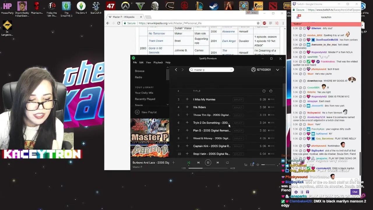Click the Chat button in Twitch window
This screenshot has height=210, width=373.
point(355,192)
